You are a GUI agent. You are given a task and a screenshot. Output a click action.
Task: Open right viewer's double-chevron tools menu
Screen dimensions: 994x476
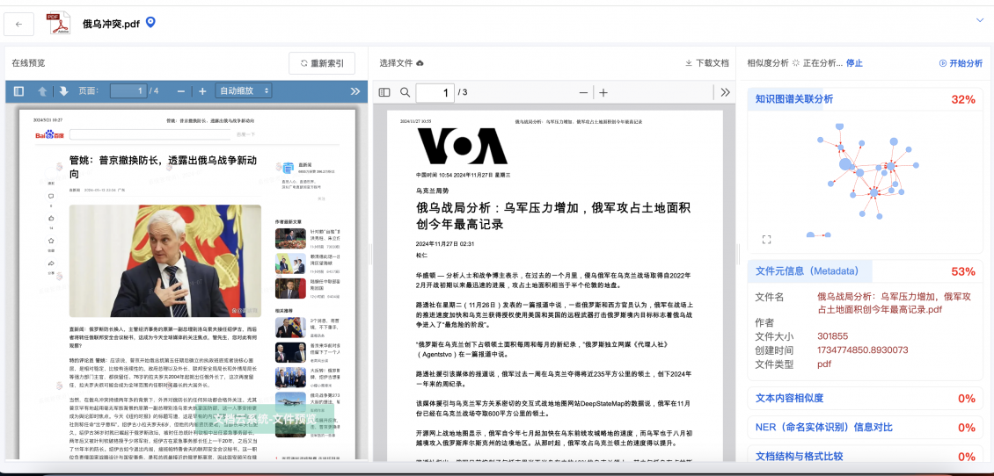point(725,92)
